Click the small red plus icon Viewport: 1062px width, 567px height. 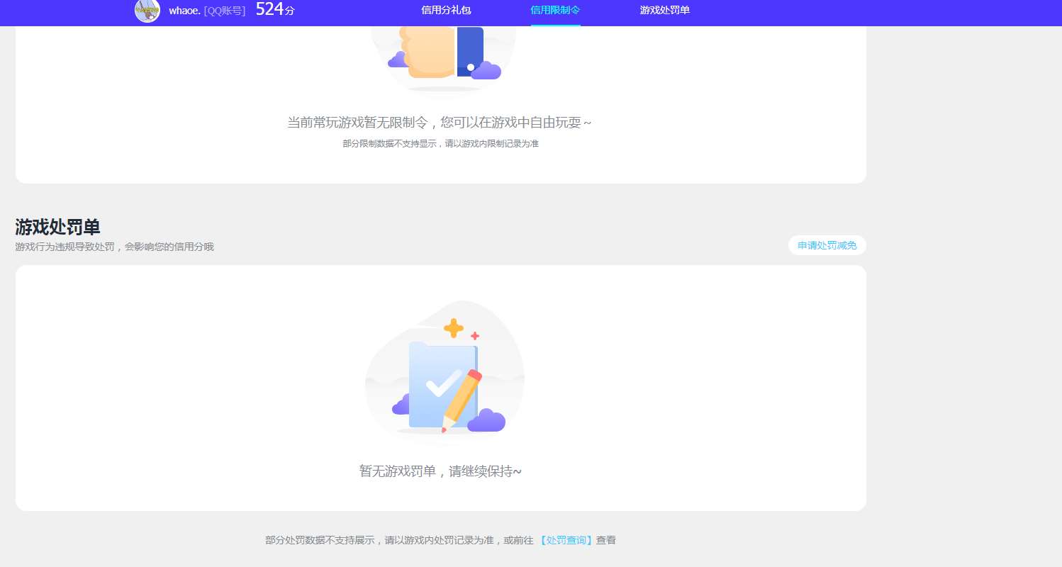point(475,336)
